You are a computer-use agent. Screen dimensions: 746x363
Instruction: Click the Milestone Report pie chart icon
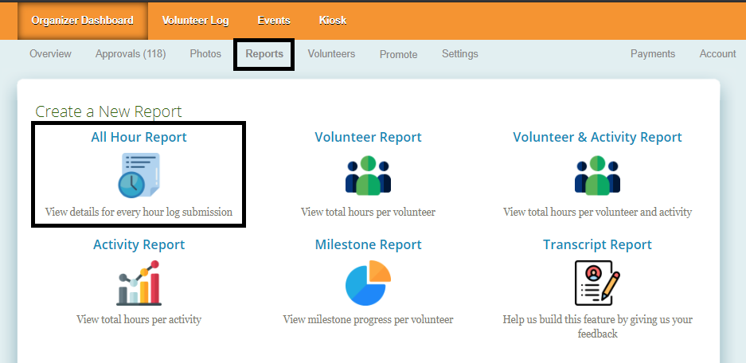point(368,283)
